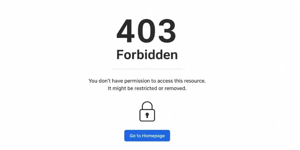This screenshot has width=300, height=150.
Task: Click the padlock icon
Action: click(x=147, y=111)
